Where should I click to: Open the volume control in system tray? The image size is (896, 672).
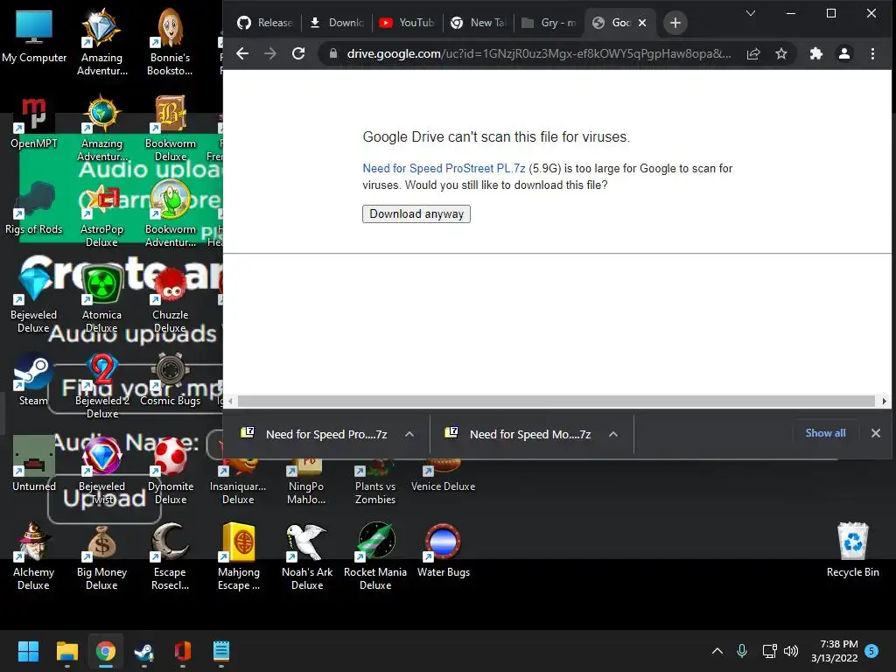point(791,651)
